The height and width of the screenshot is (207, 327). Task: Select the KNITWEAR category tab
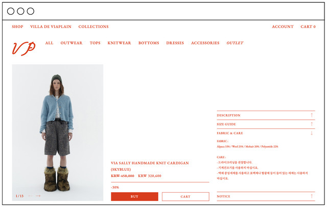click(119, 43)
